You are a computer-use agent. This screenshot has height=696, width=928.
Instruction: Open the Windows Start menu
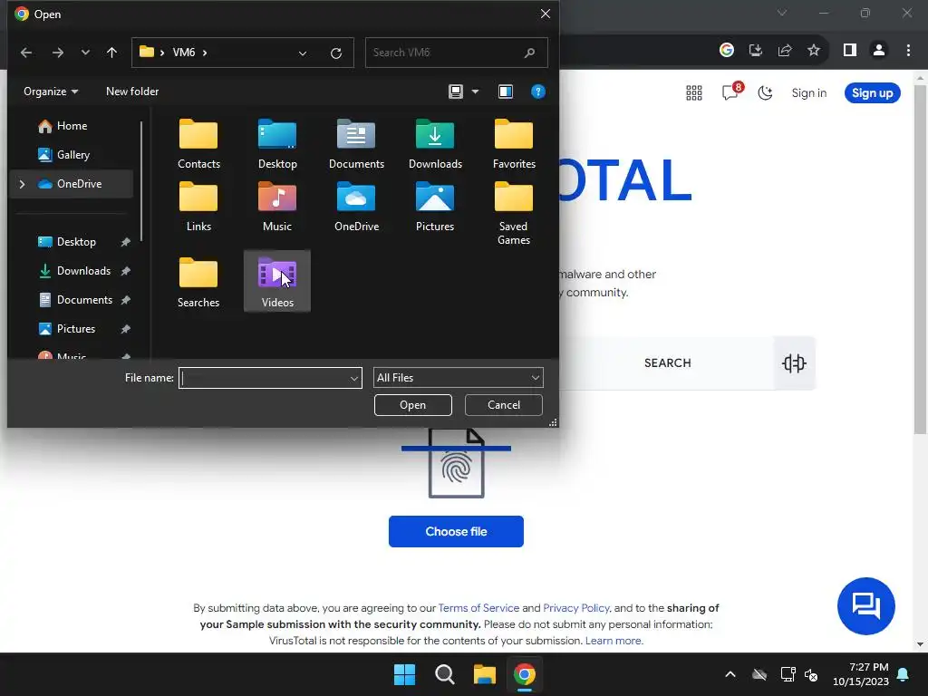[x=405, y=674]
